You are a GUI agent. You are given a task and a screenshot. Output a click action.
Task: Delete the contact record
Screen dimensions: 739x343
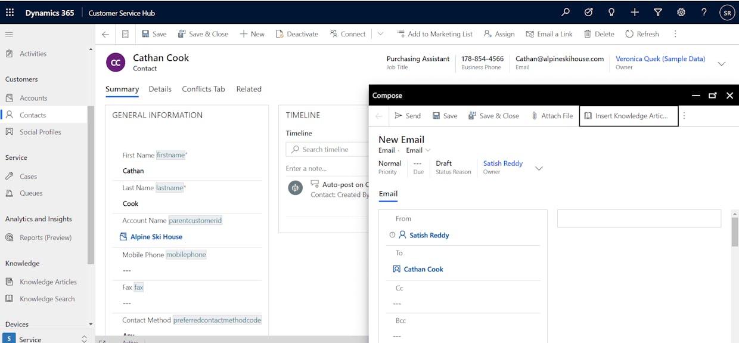pos(599,34)
